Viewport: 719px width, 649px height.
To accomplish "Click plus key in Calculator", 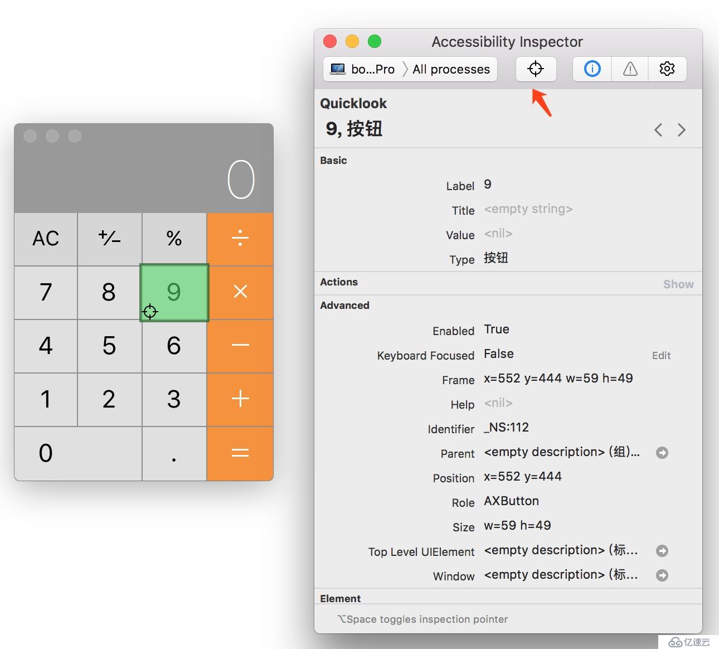I will click(x=240, y=399).
